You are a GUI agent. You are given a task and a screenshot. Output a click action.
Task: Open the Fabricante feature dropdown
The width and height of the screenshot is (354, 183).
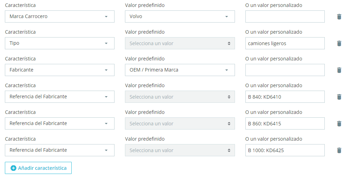click(x=60, y=70)
